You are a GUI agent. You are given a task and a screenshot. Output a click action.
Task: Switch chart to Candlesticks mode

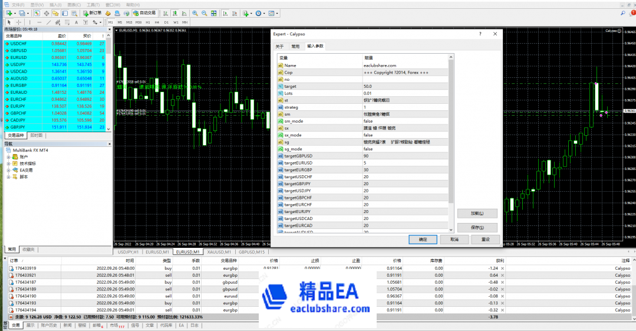tap(175, 14)
